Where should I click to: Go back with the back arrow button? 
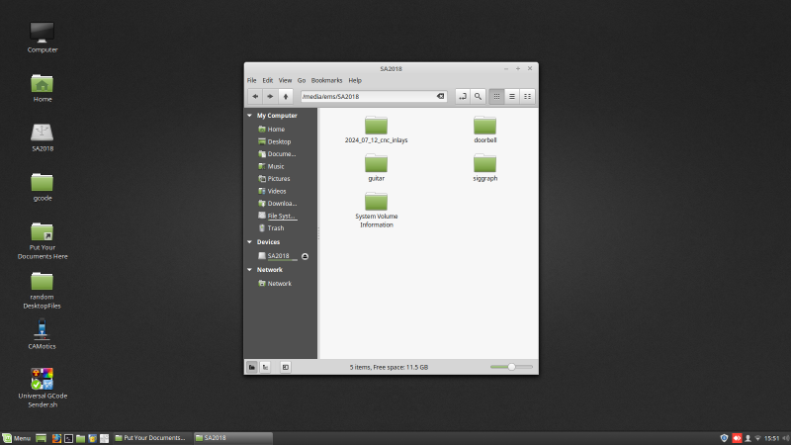point(255,96)
